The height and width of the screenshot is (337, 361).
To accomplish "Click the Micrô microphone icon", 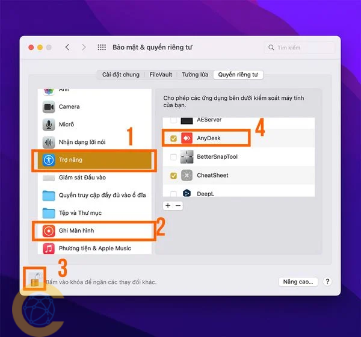I will pos(49,125).
